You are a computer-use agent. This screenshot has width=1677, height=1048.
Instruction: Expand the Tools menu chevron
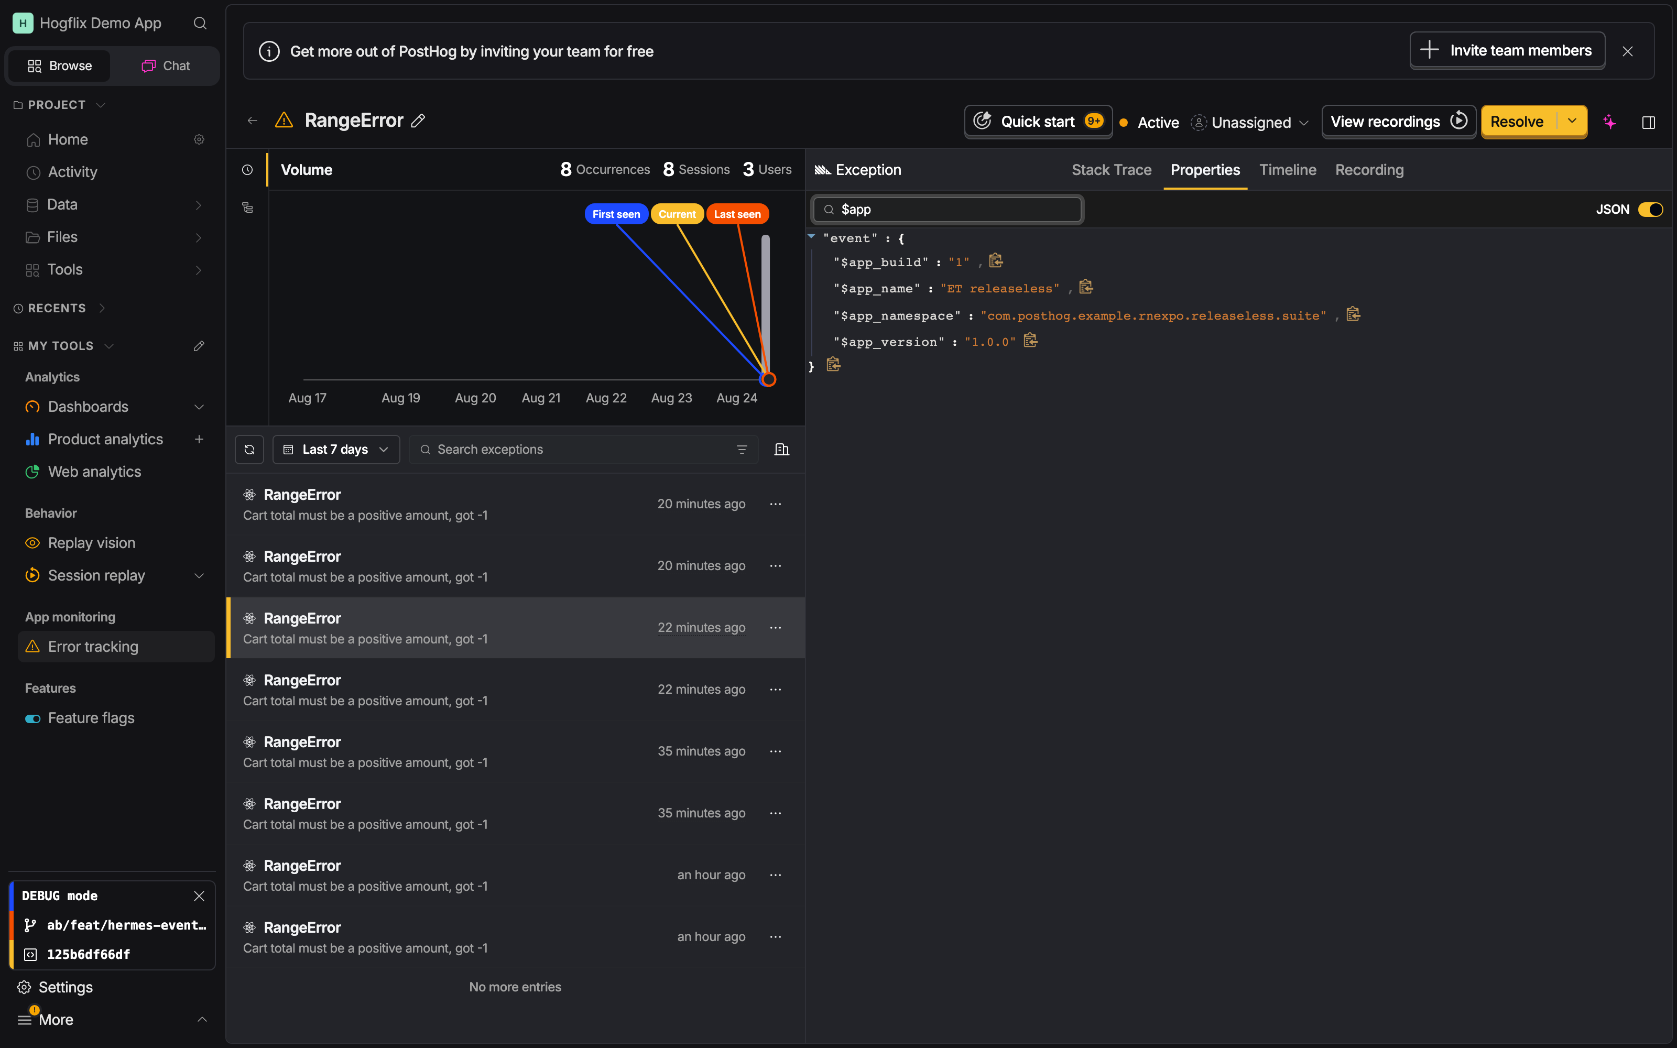199,270
